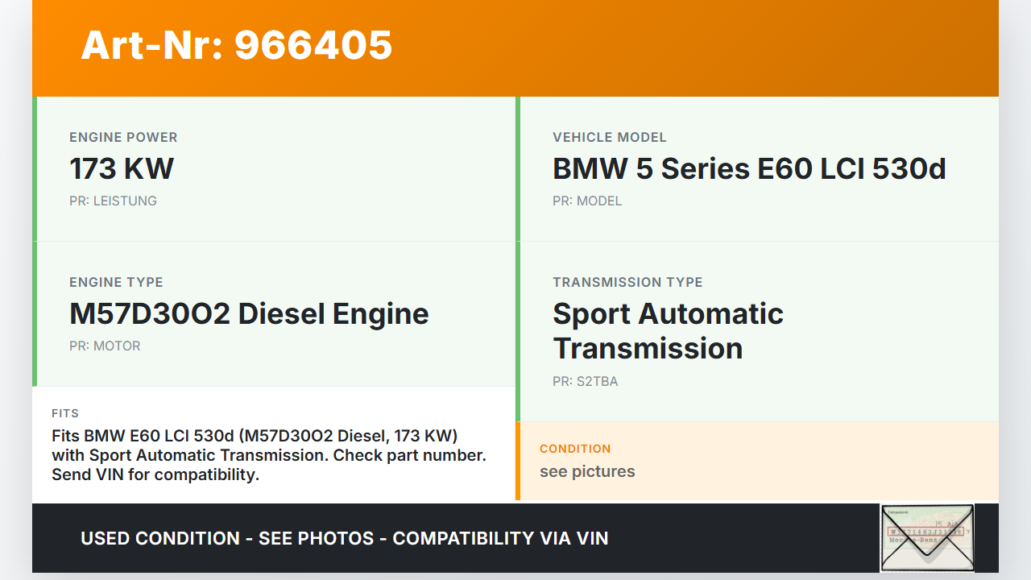The height and width of the screenshot is (580, 1031).
Task: Select the Engine Power 173 KW value
Action: click(x=122, y=168)
